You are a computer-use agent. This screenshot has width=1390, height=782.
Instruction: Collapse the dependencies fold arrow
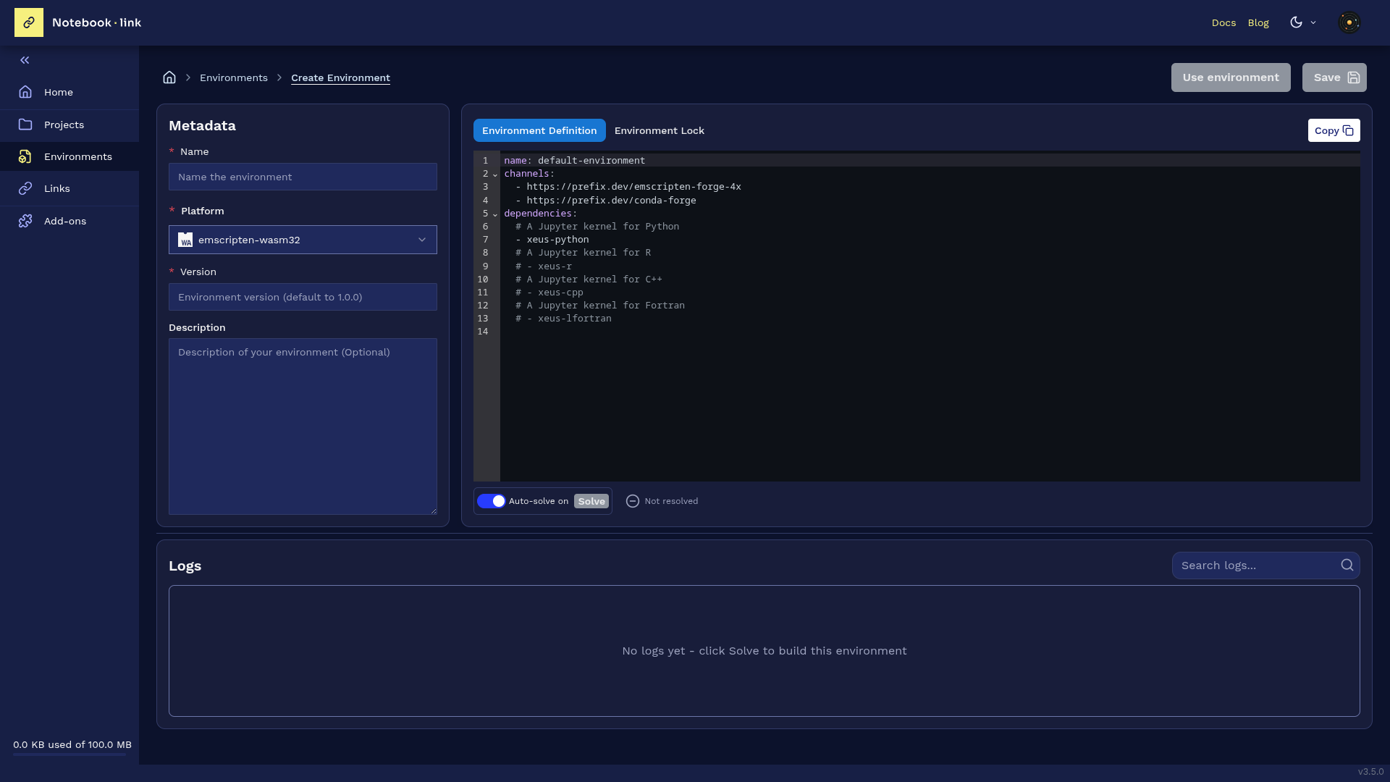(x=495, y=214)
